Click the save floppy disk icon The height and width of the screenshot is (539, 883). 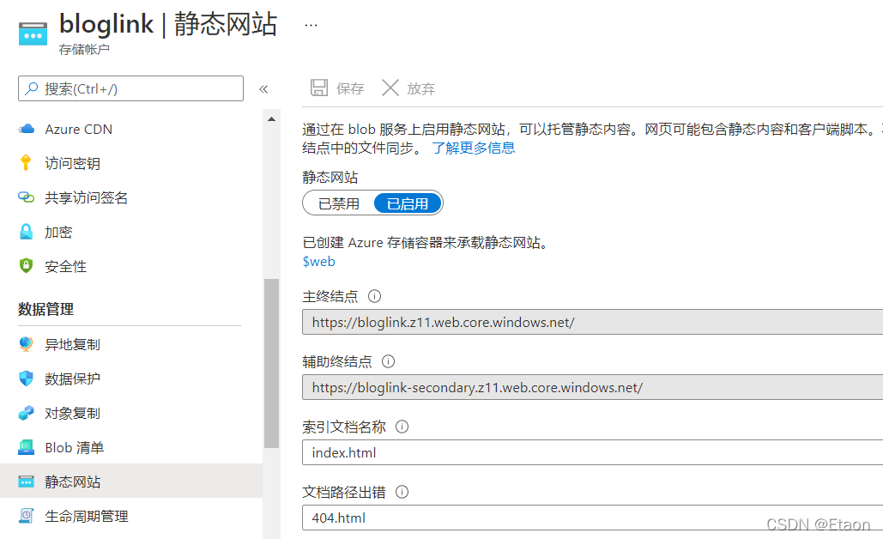click(x=319, y=88)
